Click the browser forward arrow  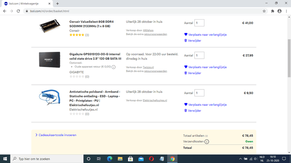click(x=12, y=11)
